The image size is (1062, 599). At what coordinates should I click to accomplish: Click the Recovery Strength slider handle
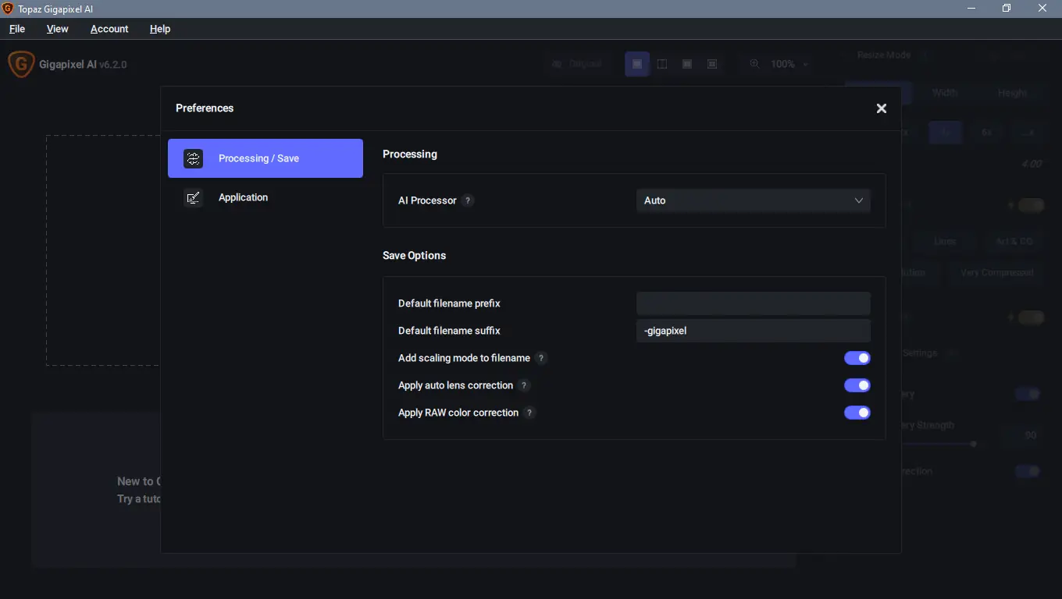click(974, 444)
